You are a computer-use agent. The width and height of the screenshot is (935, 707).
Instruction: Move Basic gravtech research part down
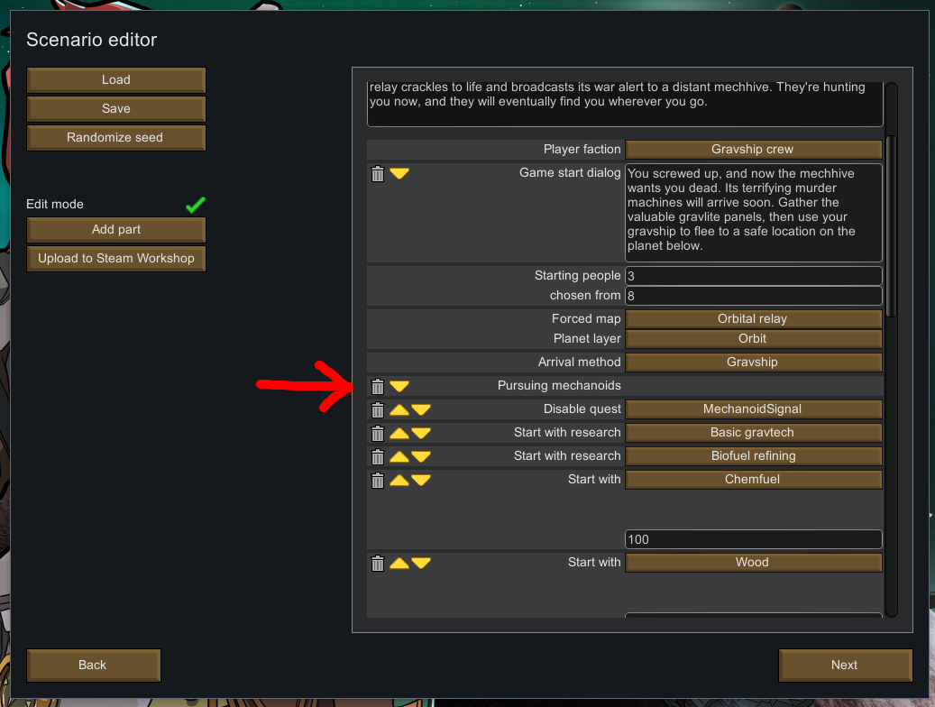(x=421, y=433)
